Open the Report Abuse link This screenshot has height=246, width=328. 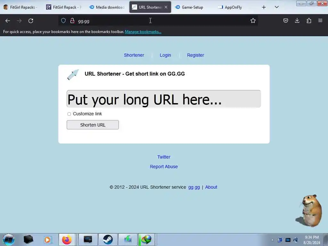tap(164, 167)
